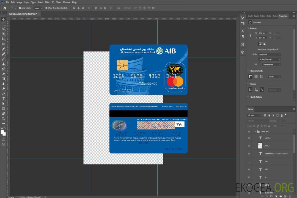Open Auto-Select Layer dropdown
297x198 pixels.
click(x=38, y=8)
